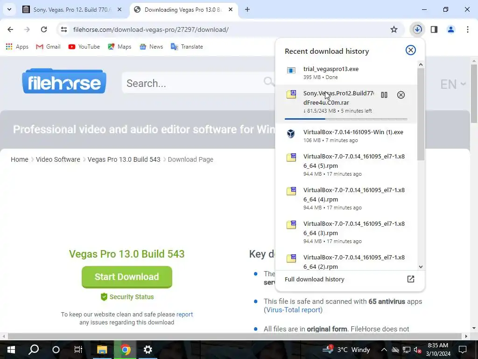Open Full download history
The height and width of the screenshot is (359, 478).
tap(350, 280)
